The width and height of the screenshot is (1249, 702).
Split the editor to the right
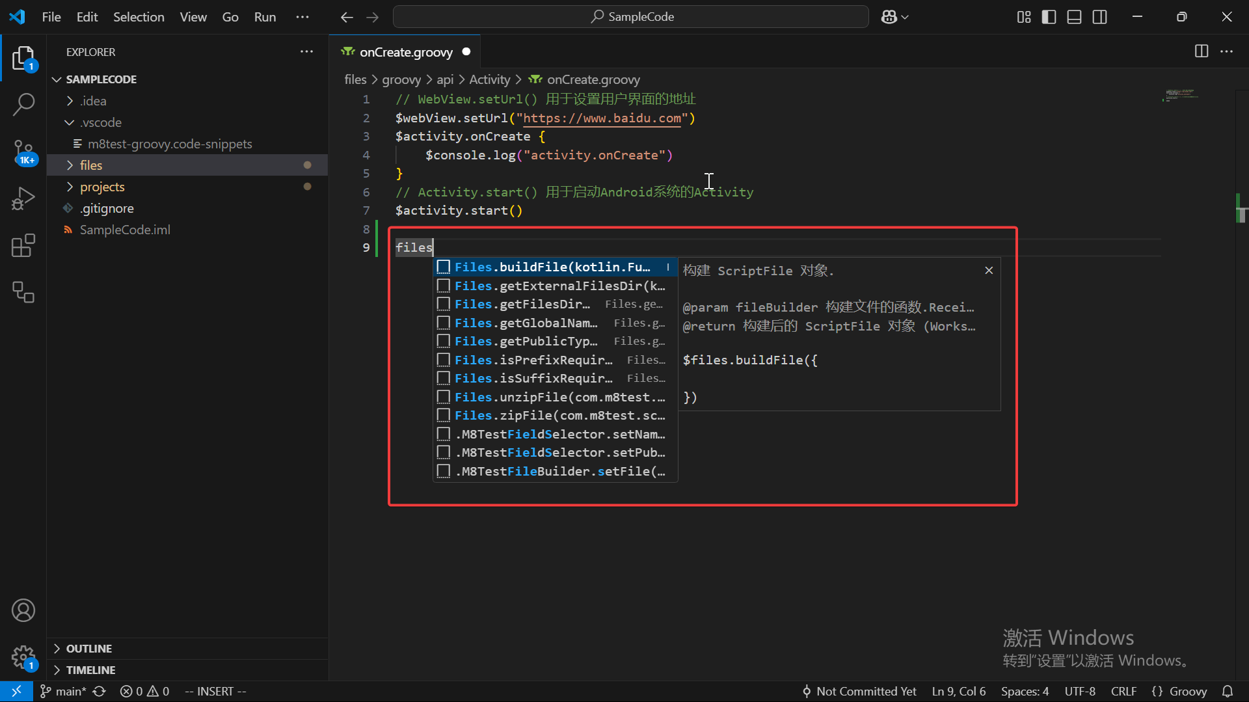pyautogui.click(x=1201, y=51)
